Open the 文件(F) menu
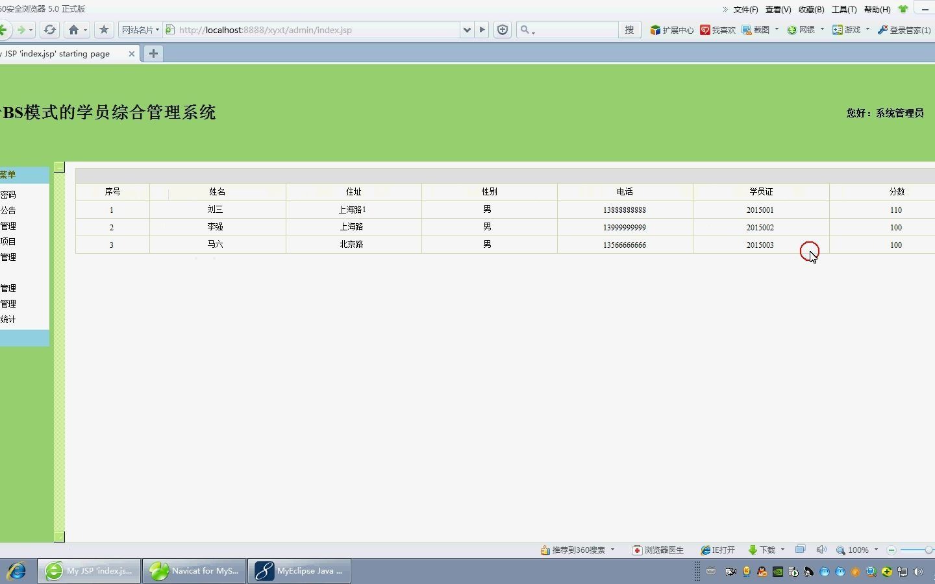This screenshot has height=584, width=935. (745, 9)
